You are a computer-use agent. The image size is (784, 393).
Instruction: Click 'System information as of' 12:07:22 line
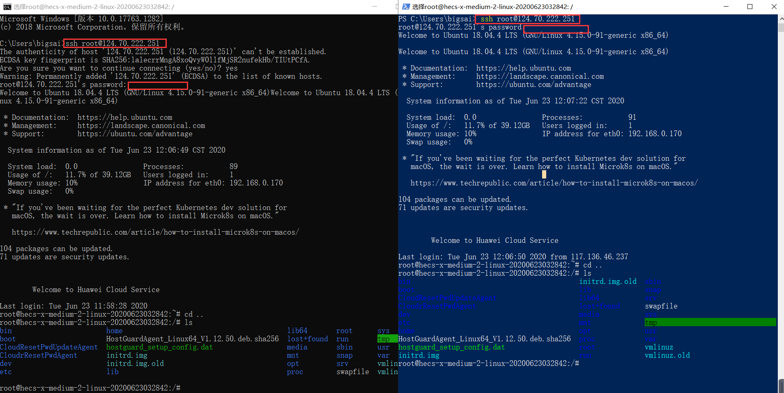pos(515,101)
